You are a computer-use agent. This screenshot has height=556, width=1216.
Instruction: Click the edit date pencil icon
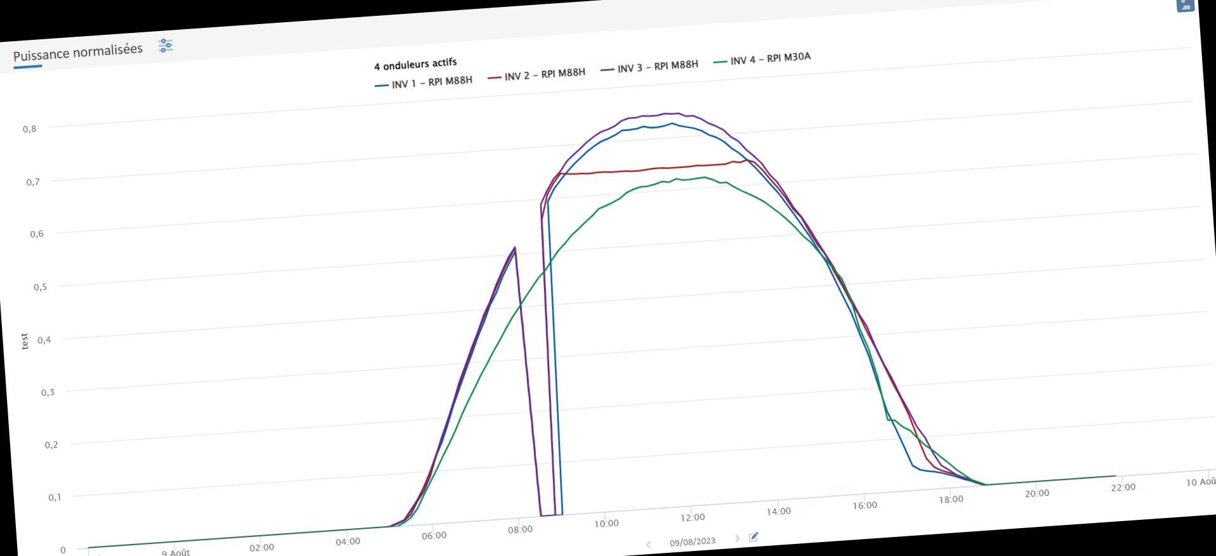pyautogui.click(x=754, y=537)
